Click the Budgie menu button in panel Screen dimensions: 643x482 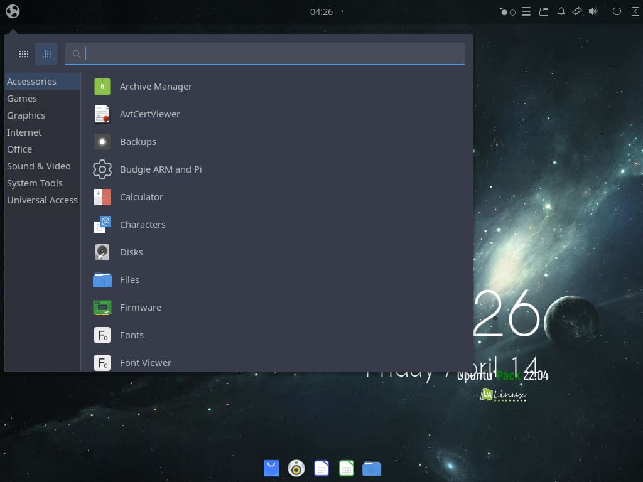(13, 11)
